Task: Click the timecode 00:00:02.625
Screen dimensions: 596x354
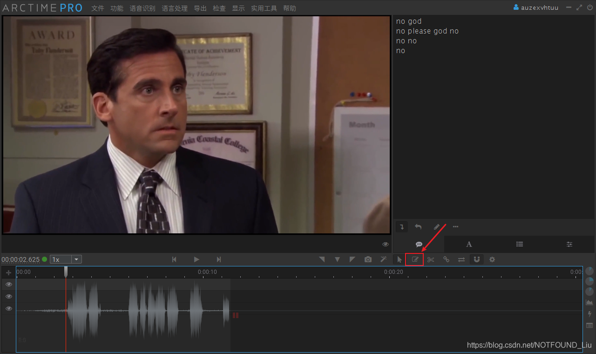Action: pos(20,259)
